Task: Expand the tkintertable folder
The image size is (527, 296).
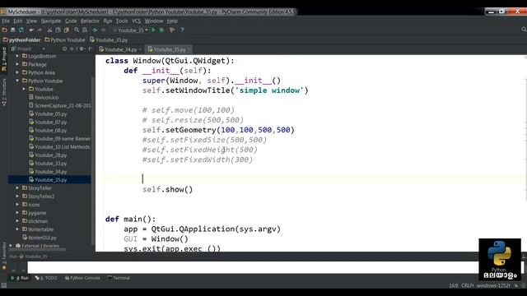Action: click(17, 229)
